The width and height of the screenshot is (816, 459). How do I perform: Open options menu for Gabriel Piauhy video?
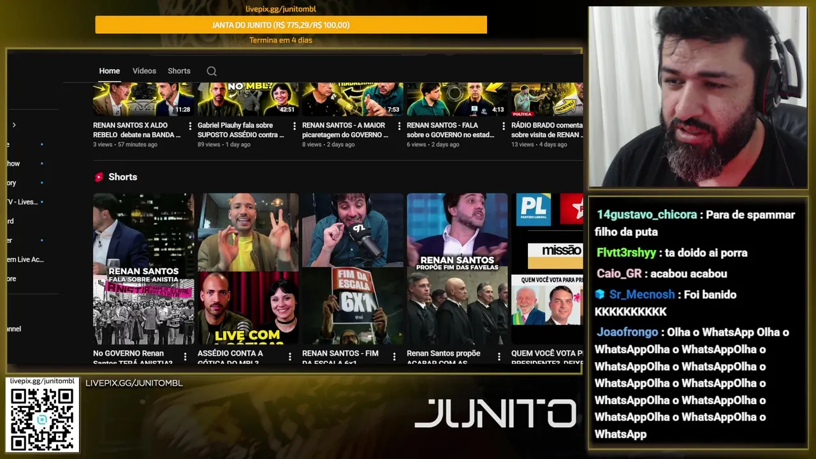(295, 126)
